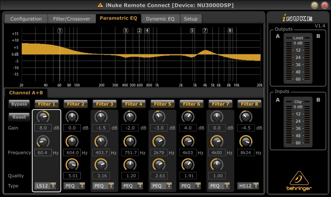Toggle the Filter 7 button
This screenshot has width=331, height=197.
pyautogui.click(x=221, y=104)
